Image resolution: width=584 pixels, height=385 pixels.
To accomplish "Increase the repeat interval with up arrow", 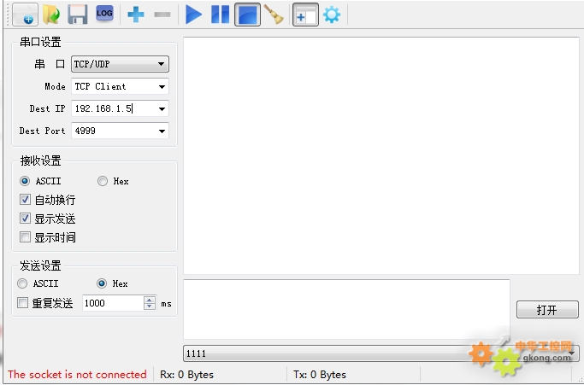I will (150, 299).
